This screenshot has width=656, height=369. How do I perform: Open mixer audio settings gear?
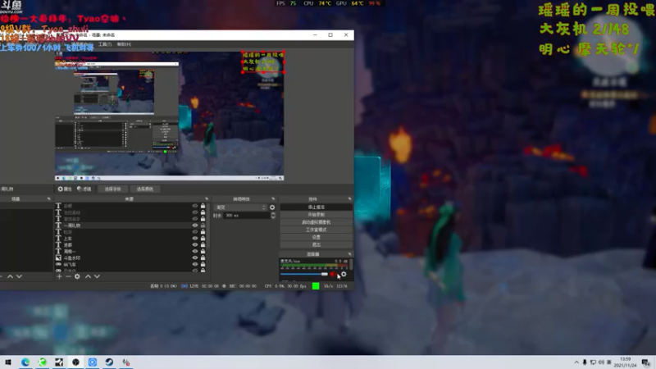click(344, 275)
